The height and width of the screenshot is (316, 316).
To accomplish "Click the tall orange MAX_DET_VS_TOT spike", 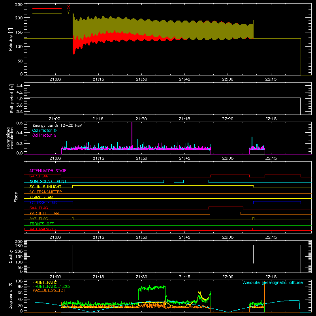I will (x=264, y=296).
